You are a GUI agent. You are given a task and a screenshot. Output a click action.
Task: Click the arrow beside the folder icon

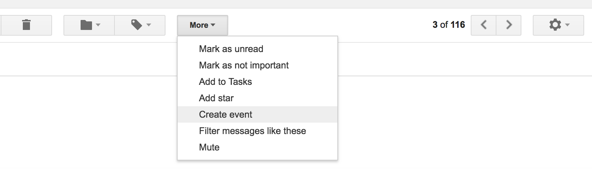98,25
